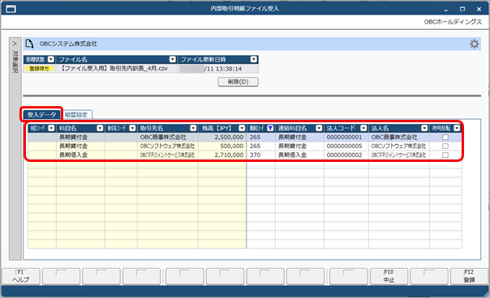Select the 13:38:14 file update time cell
This screenshot has height=298, width=490.
click(218, 69)
